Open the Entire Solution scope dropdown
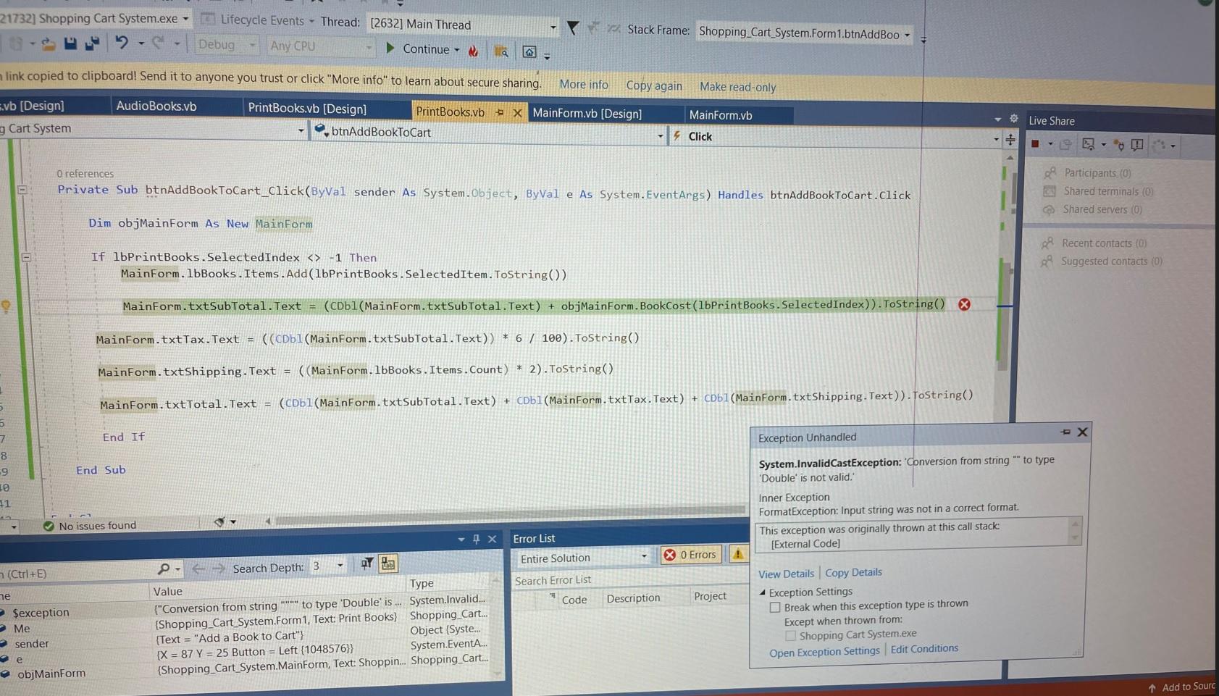1219x696 pixels. coord(644,557)
